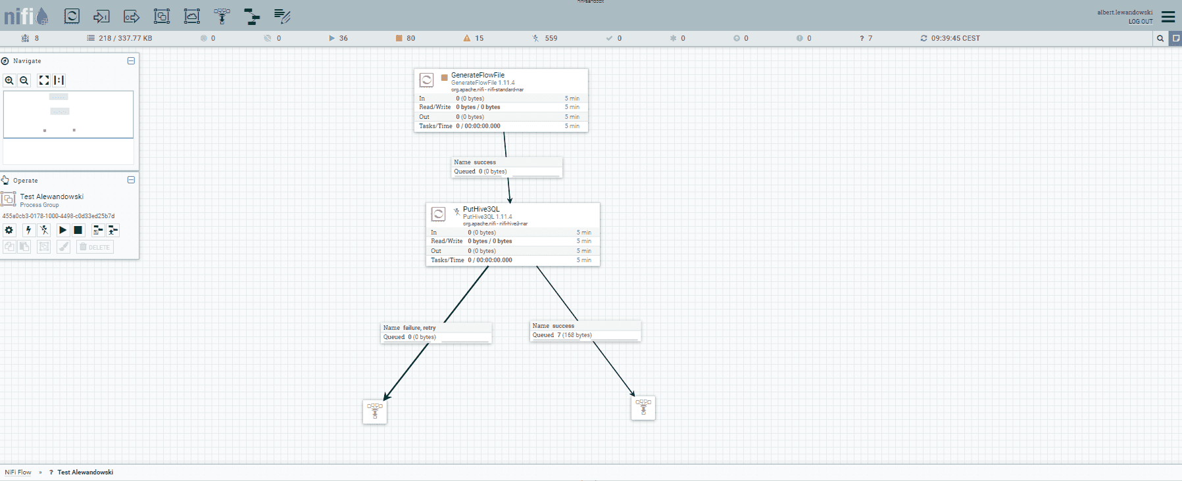Open Configuration gear in Operate panel
The width and height of the screenshot is (1182, 481).
(9, 230)
